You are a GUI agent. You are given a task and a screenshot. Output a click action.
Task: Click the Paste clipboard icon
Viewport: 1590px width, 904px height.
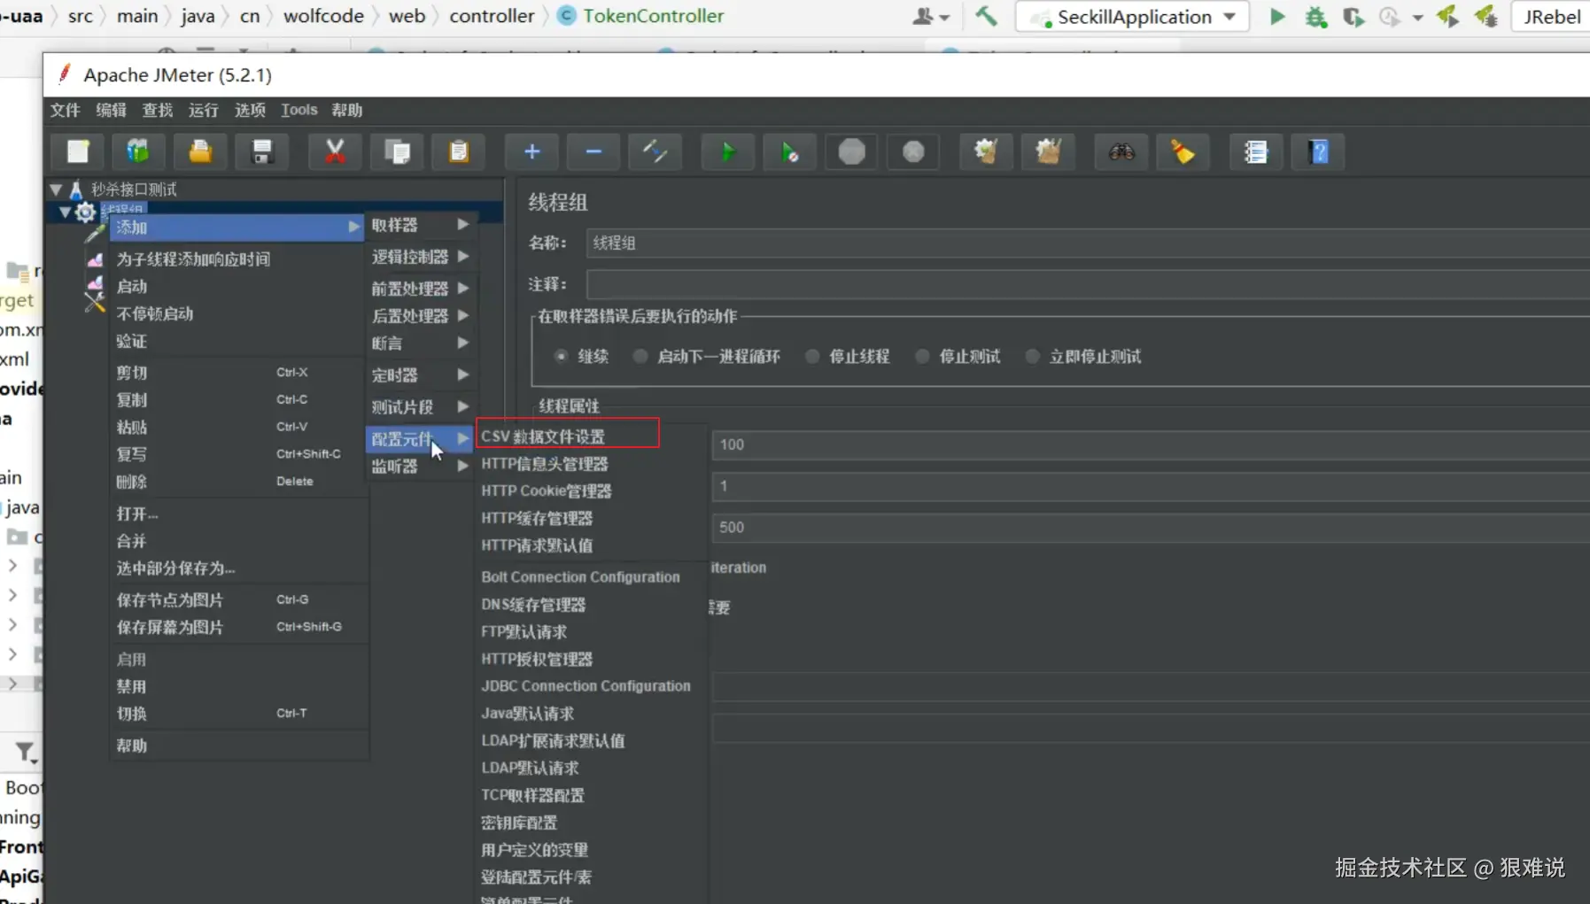tap(458, 152)
